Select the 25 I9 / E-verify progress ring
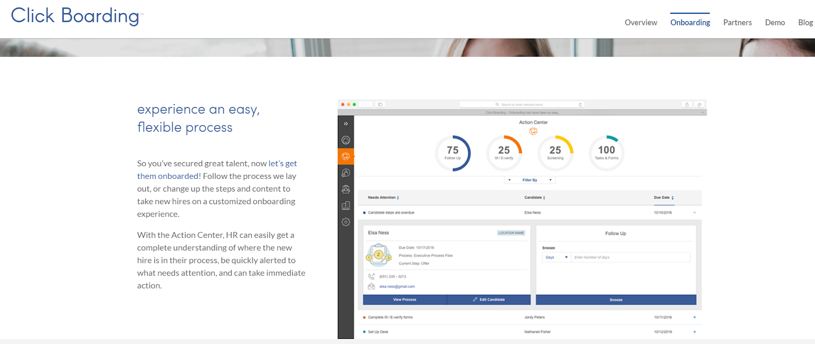Screen dimensions: 815x344 (x=504, y=153)
